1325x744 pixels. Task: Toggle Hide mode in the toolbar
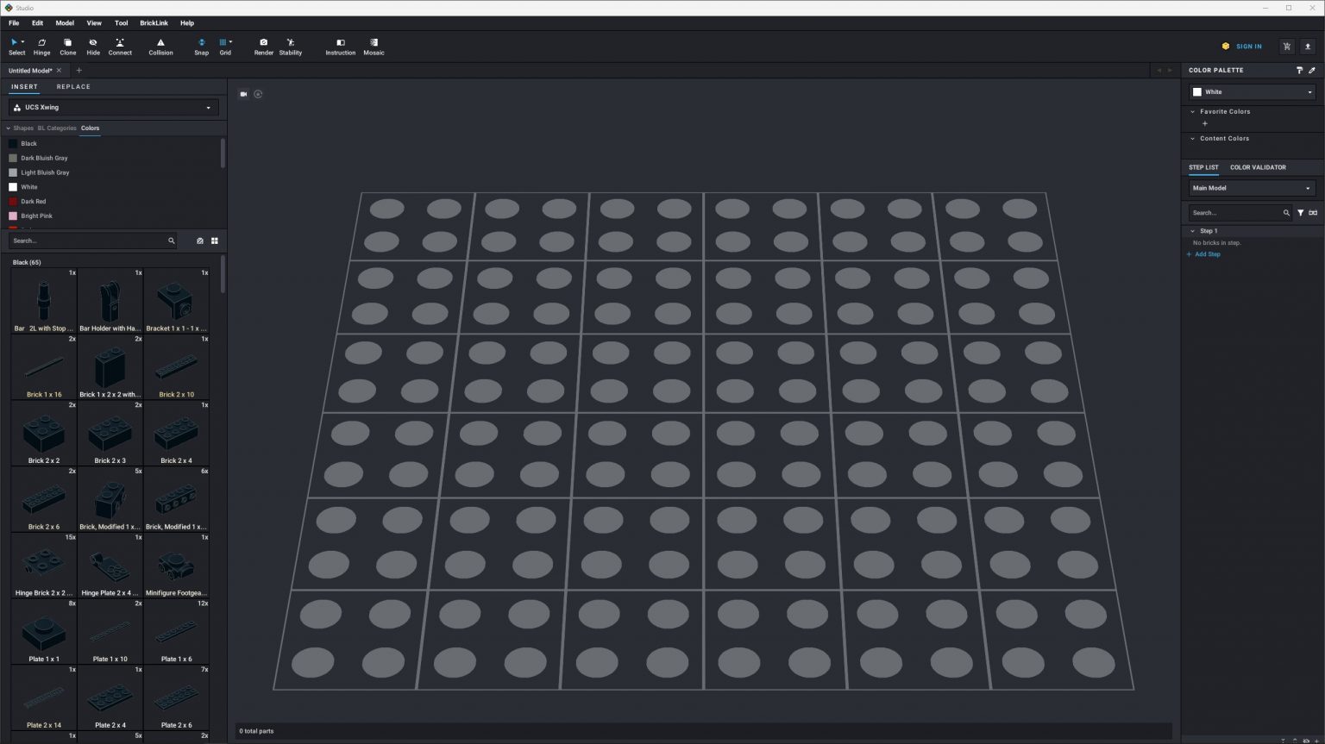[x=93, y=46]
